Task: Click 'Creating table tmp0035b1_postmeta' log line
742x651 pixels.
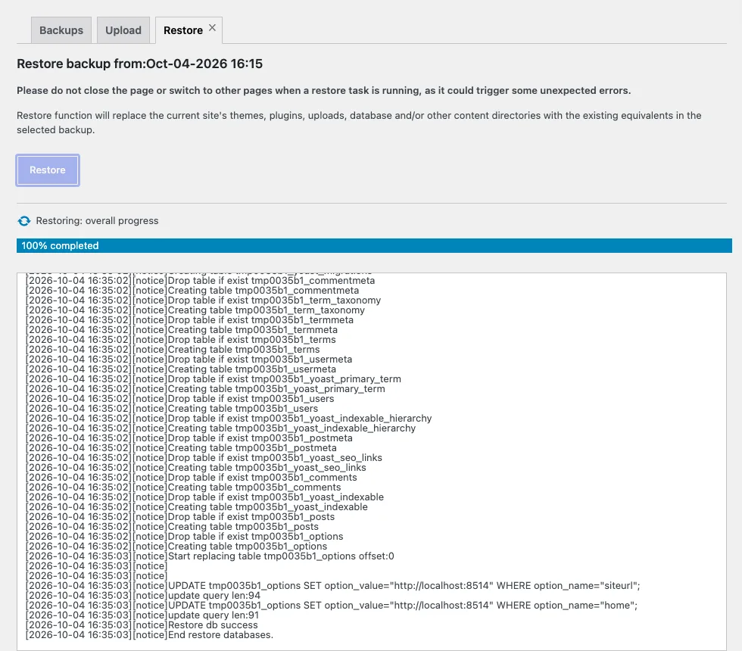Action: [x=181, y=448]
